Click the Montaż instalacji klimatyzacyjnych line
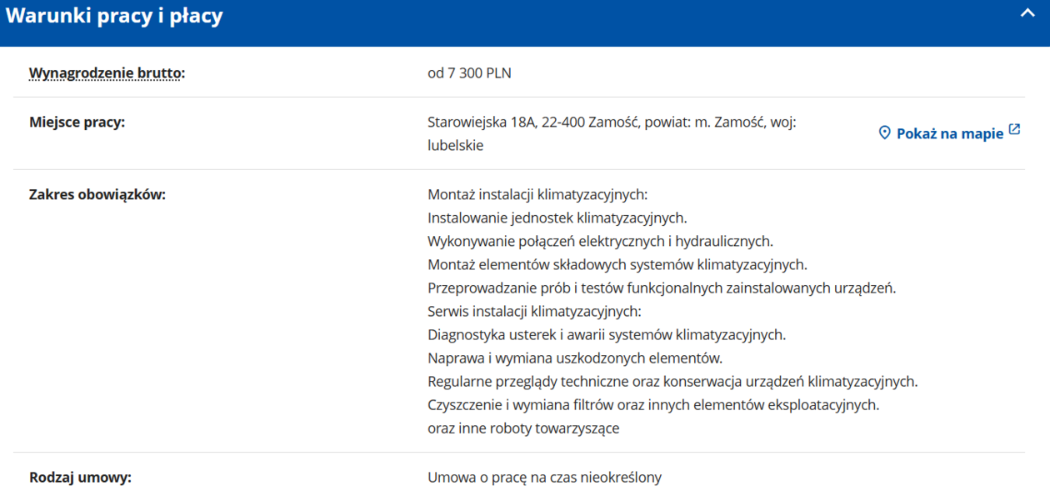 click(x=537, y=195)
